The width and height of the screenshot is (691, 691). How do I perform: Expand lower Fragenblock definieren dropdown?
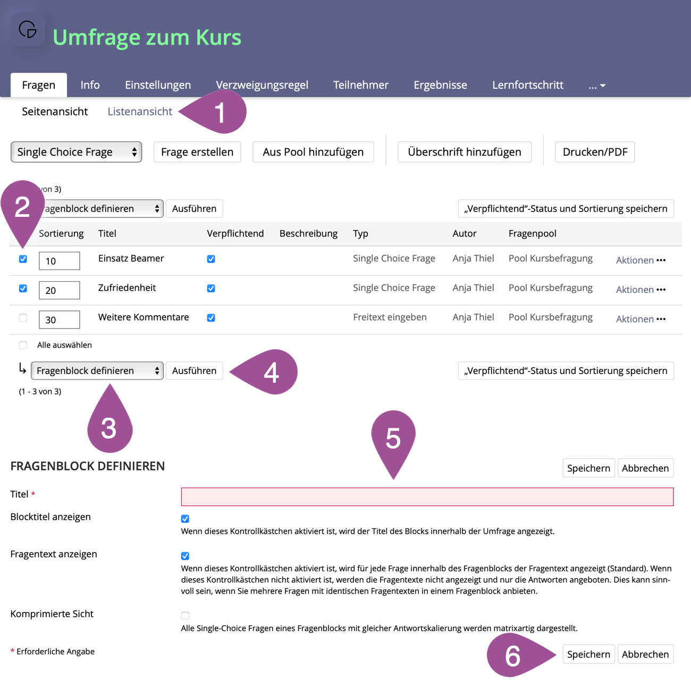[97, 371]
